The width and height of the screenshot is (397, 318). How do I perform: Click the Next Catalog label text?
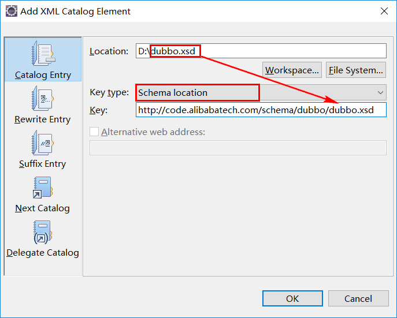(x=42, y=208)
